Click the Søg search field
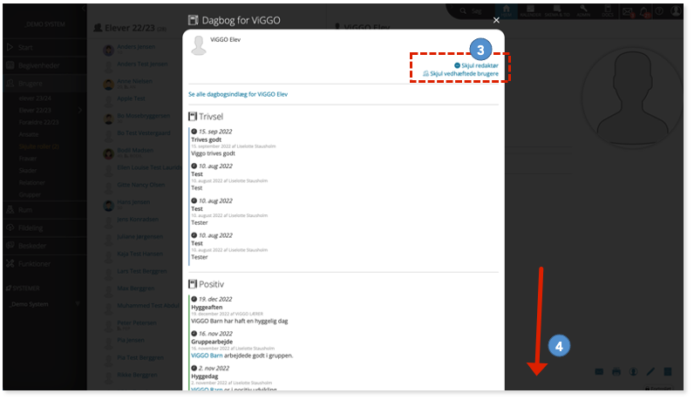Image resolution: width=694 pixels, height=400 pixels. [x=476, y=11]
